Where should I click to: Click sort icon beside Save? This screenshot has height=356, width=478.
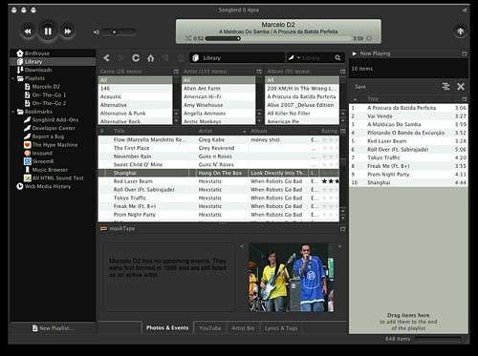(x=445, y=87)
